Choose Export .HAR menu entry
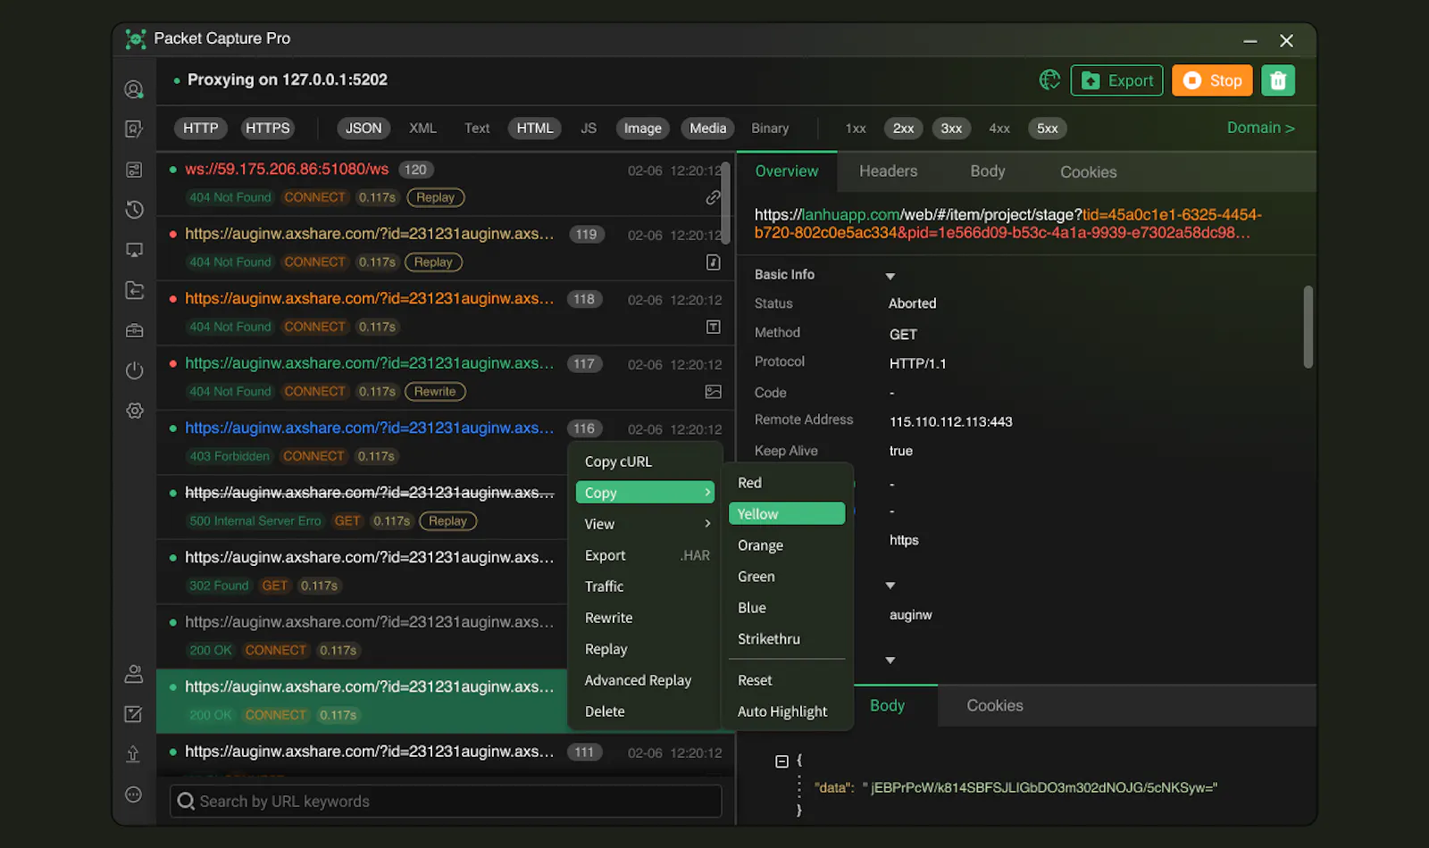Screen dimensions: 1429x848 tap(645, 555)
